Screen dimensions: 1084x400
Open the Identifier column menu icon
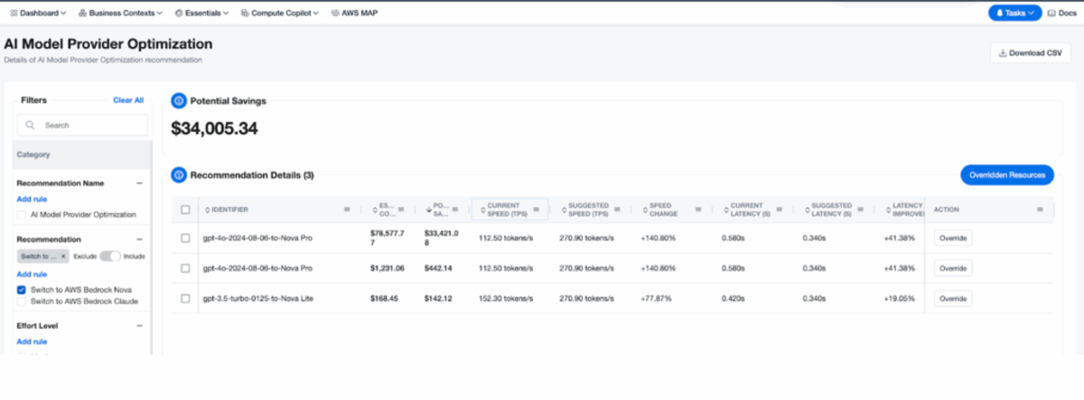click(347, 209)
